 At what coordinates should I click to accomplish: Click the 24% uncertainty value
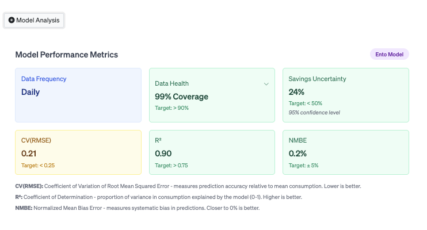(296, 92)
